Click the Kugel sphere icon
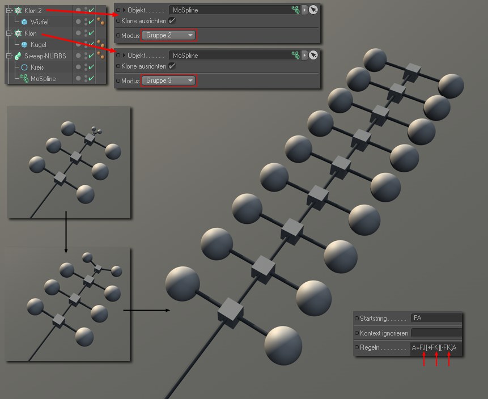Viewport: 488px width, 399px height. (24, 44)
